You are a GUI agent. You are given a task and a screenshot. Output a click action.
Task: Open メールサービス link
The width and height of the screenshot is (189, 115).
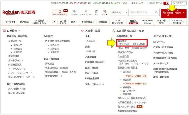161,64
